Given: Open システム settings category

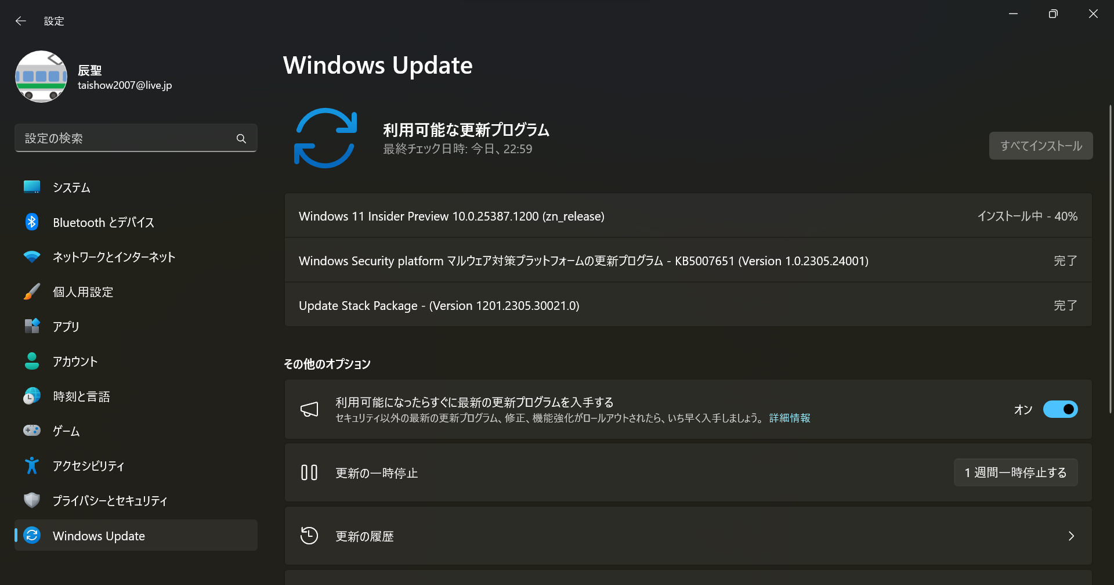Looking at the screenshot, I should [136, 187].
